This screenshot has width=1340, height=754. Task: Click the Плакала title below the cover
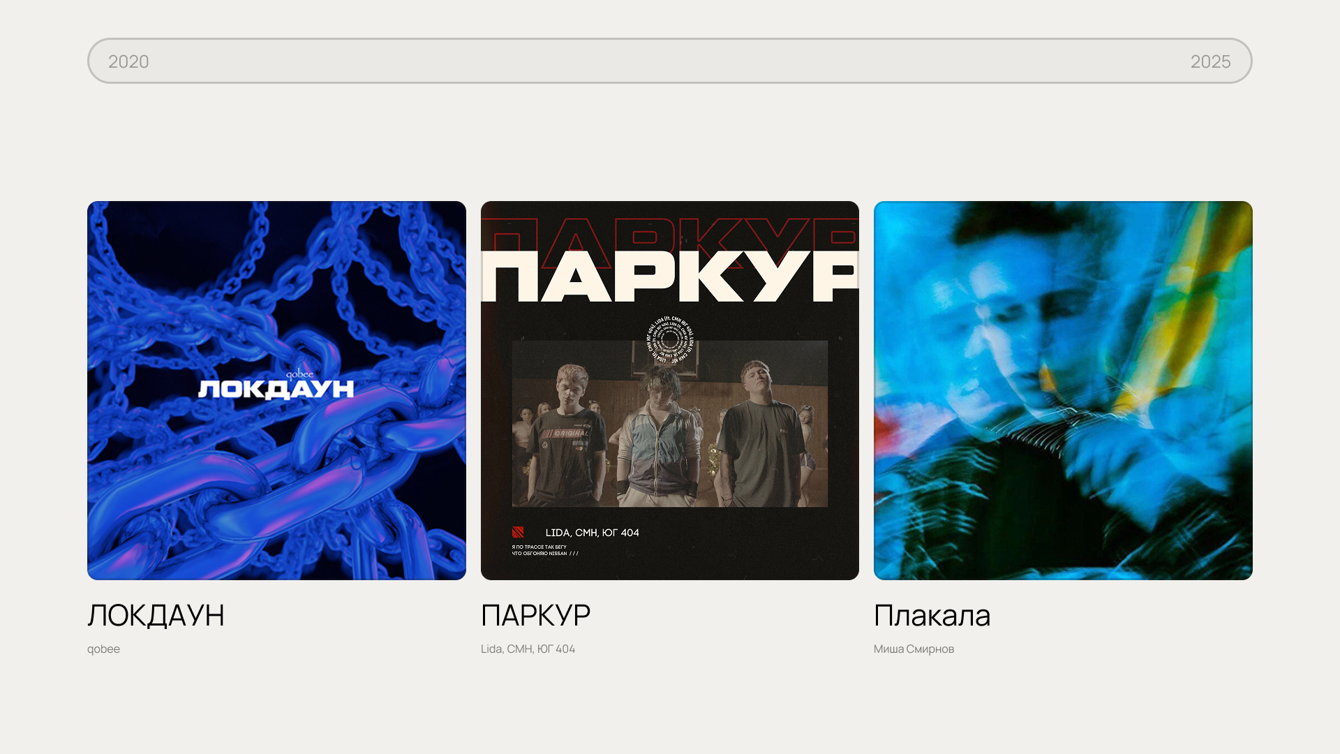(x=932, y=615)
